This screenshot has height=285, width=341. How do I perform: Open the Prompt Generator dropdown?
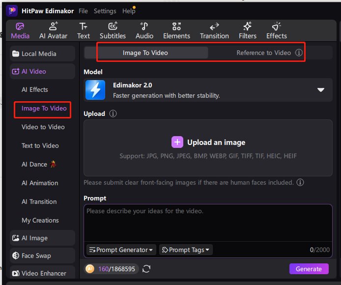121,250
